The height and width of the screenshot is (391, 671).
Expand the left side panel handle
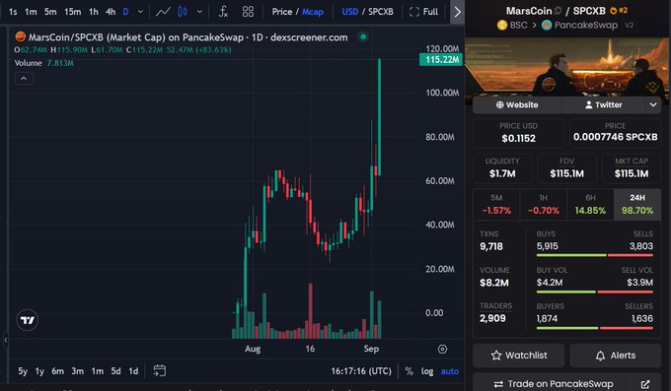6,340
